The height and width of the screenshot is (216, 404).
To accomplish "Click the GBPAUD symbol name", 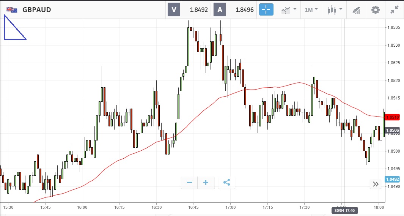I will click(x=37, y=10).
